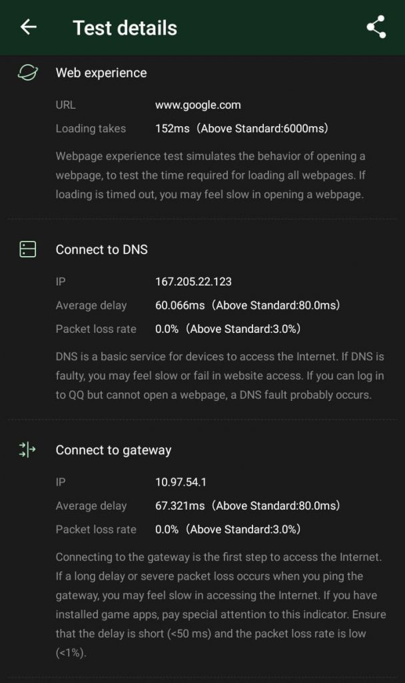Tap the Connect to DNS server icon
Viewport: 405px width, 683px height.
[x=27, y=249]
